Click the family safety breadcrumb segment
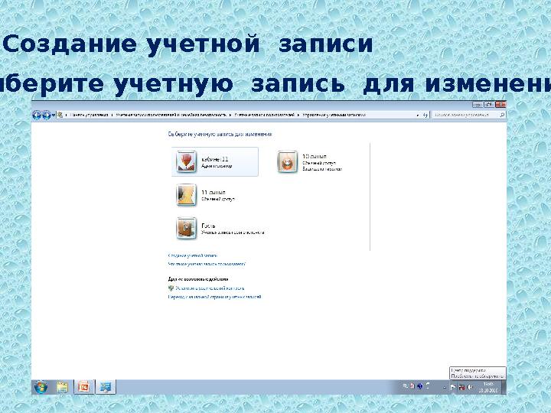The image size is (551, 413). (x=171, y=115)
